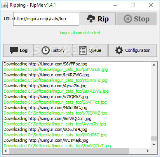
Task: Click the horizontal scrollbar thumb in the log
Action: click(69, 151)
